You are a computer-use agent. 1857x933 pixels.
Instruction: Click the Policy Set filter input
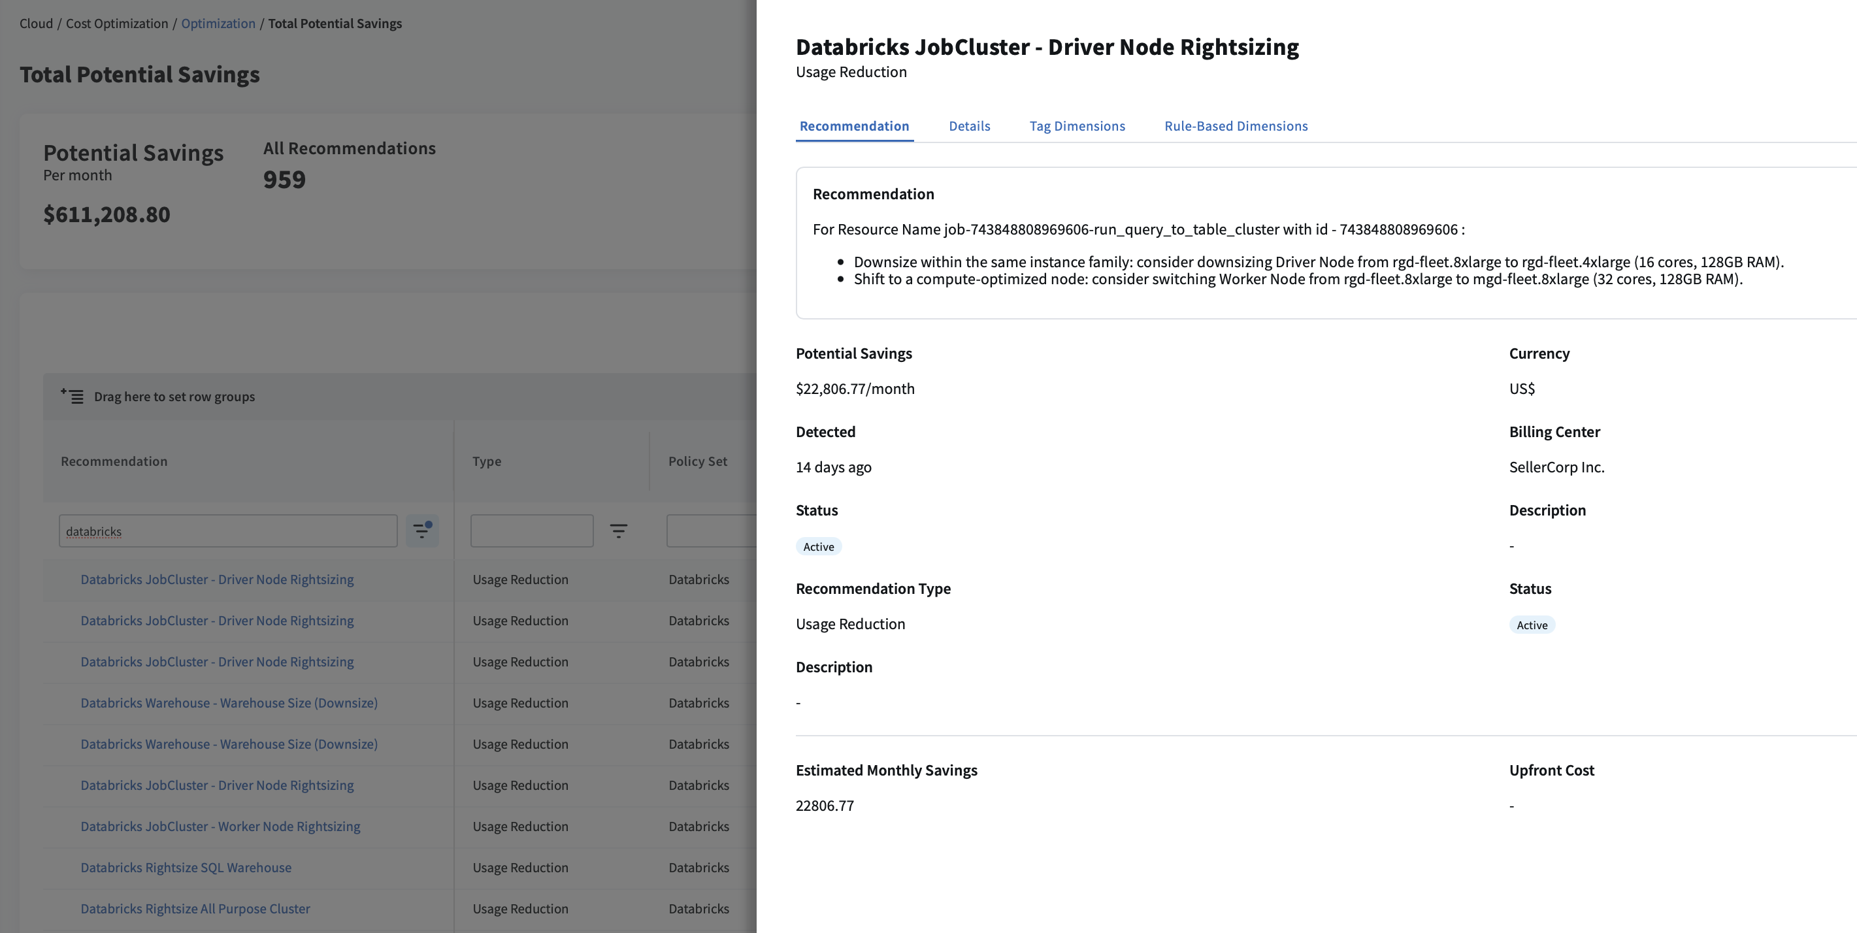pyautogui.click(x=712, y=531)
